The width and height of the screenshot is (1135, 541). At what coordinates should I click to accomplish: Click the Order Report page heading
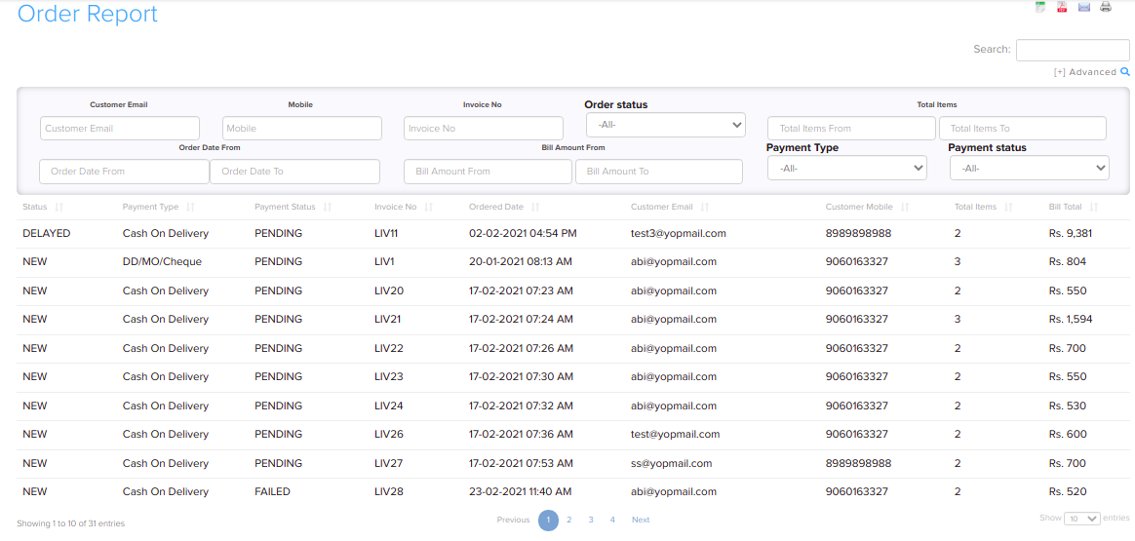[88, 13]
